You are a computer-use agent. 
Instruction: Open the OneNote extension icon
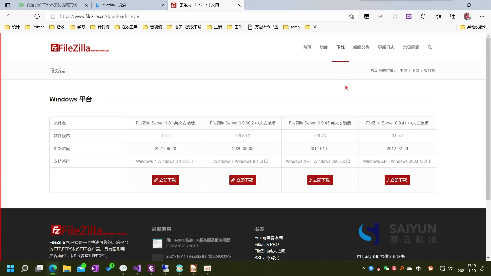(409, 16)
